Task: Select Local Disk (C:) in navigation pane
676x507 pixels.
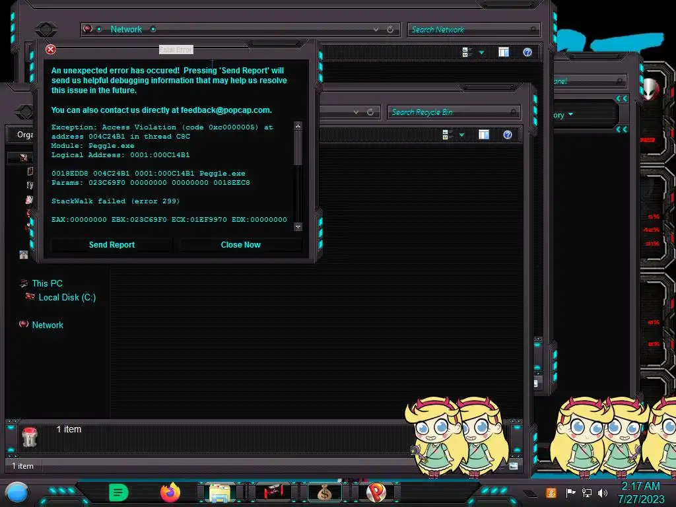Action: pos(67,297)
